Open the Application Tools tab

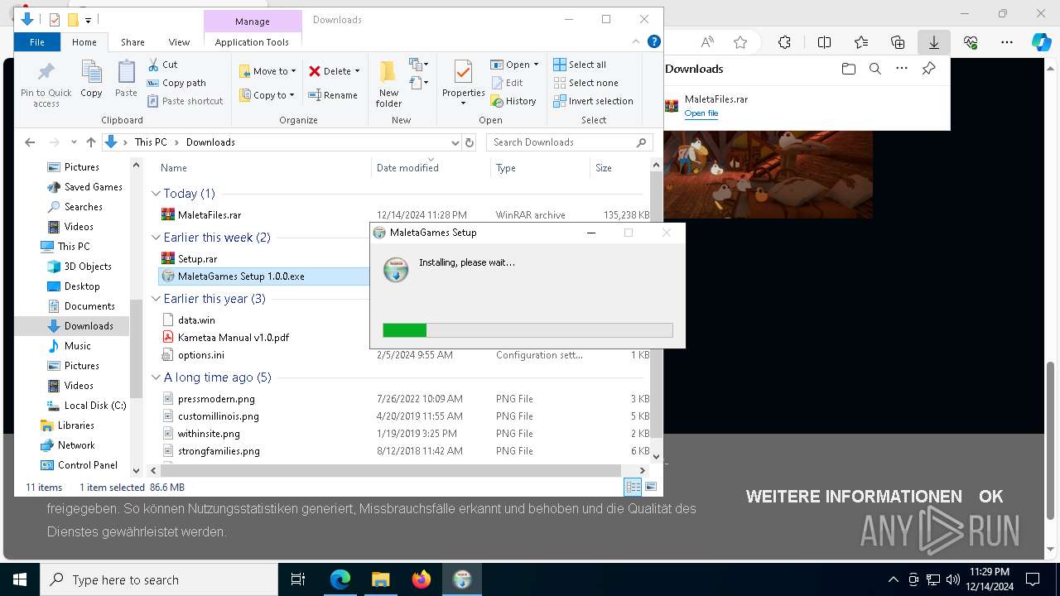(x=252, y=42)
